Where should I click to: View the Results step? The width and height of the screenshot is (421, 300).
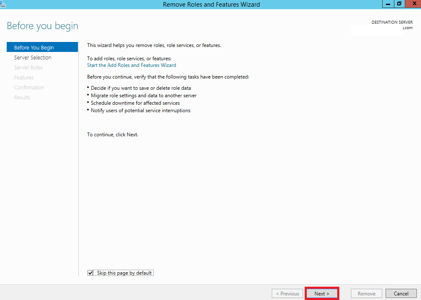coord(22,97)
